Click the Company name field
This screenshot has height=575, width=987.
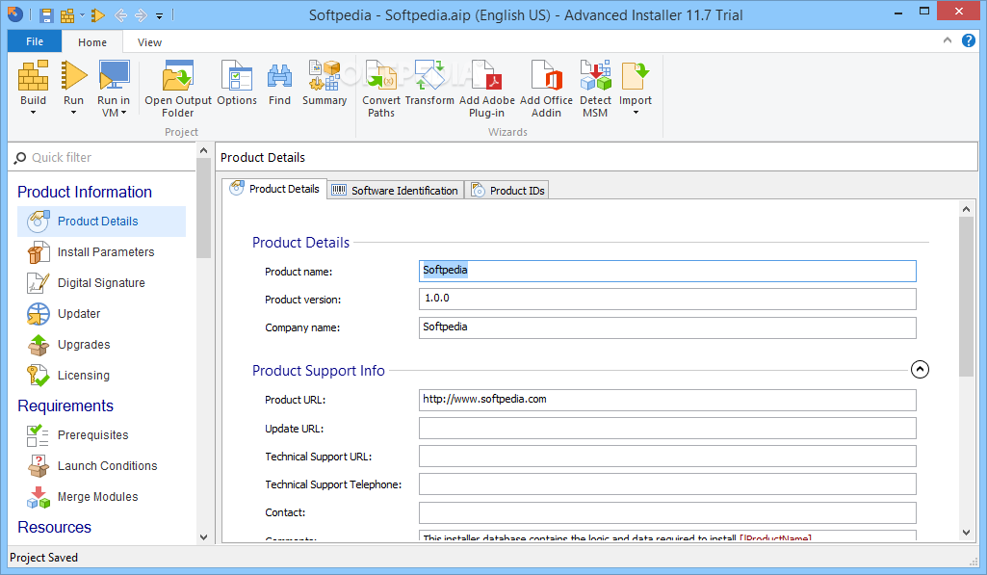667,327
